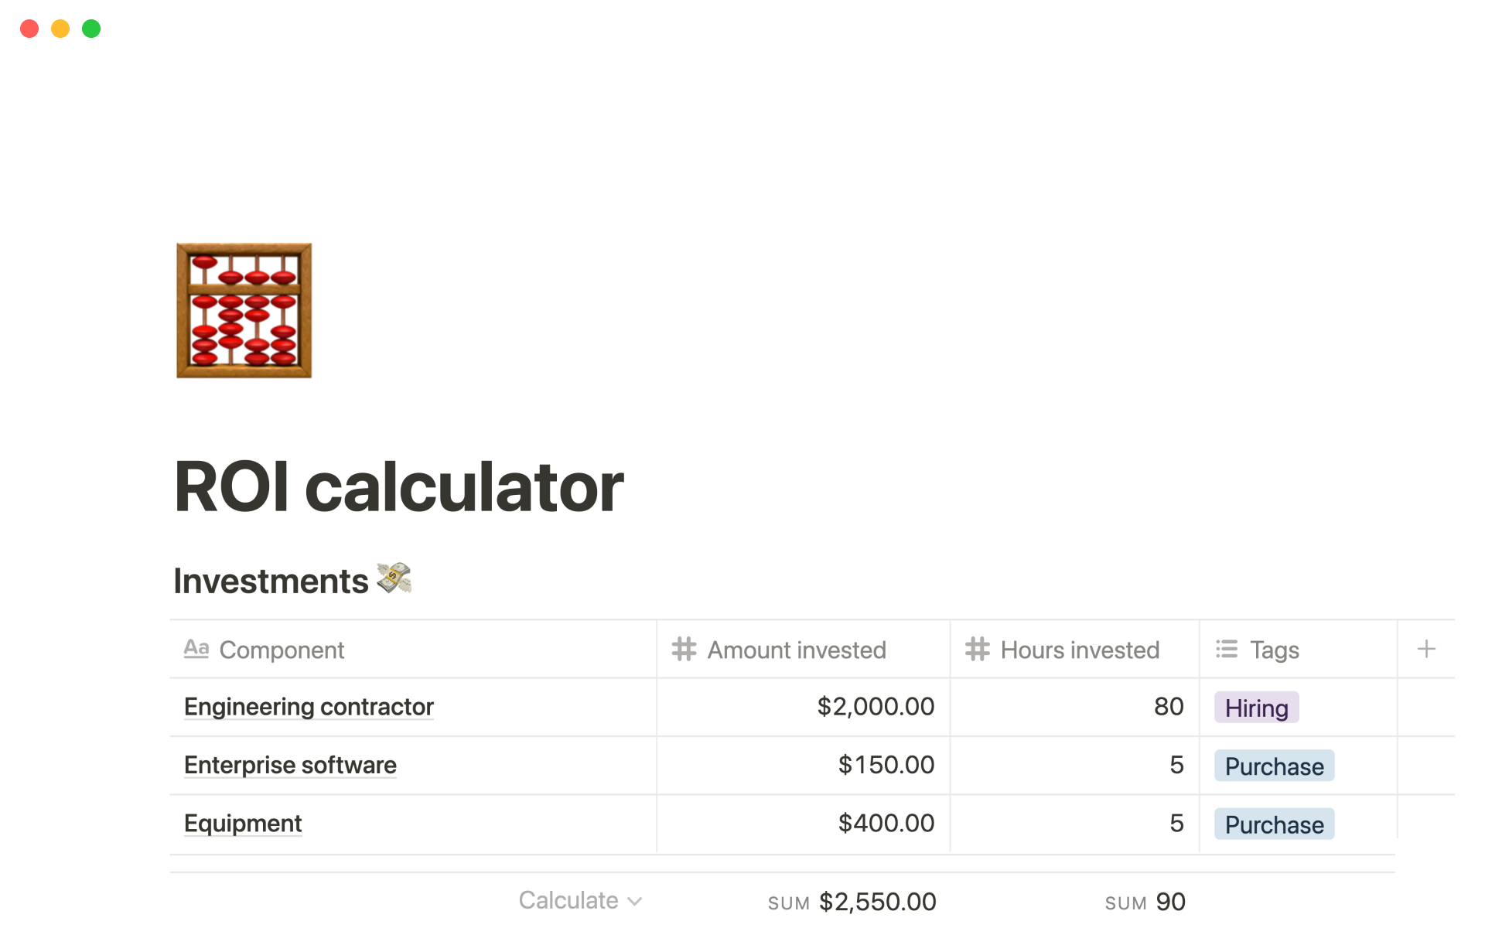
Task: Open the Amount invested SUM calculation
Action: coord(852,902)
